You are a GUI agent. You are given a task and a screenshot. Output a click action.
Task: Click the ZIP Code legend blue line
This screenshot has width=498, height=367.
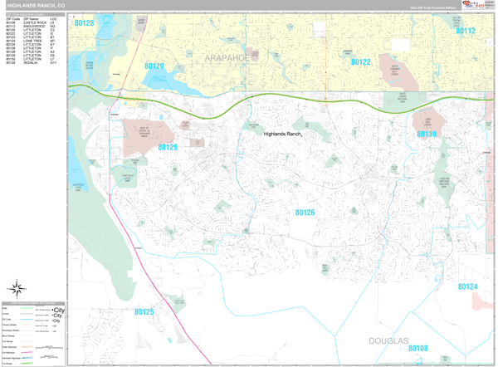pos(27,320)
